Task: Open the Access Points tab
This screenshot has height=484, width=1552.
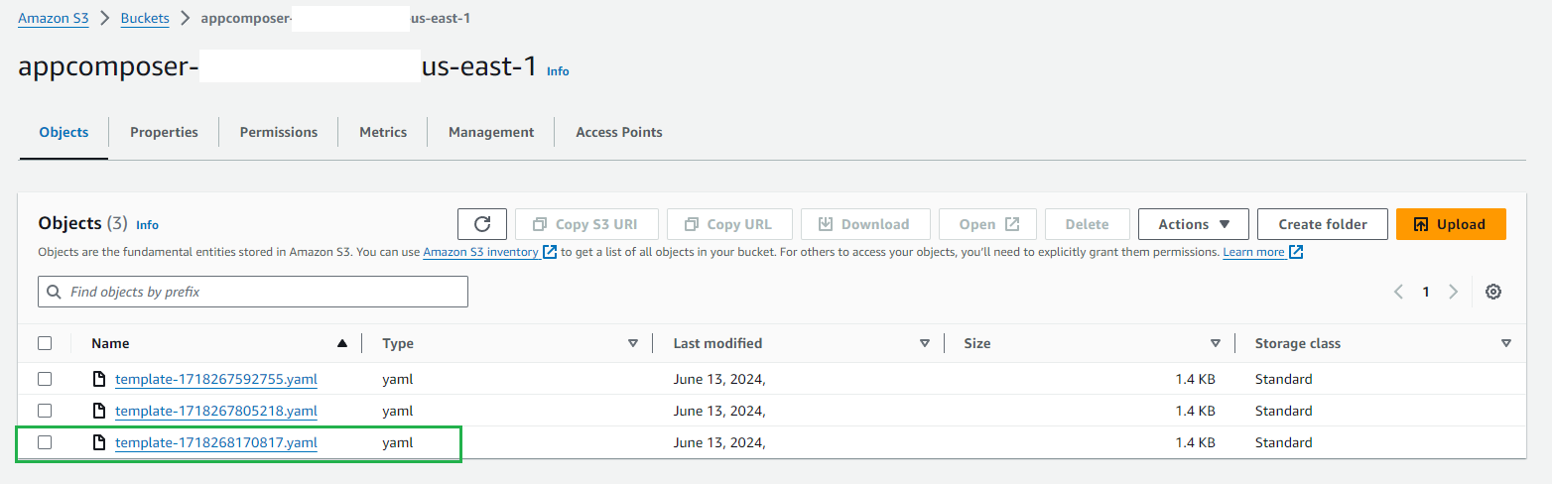Action: (x=619, y=132)
